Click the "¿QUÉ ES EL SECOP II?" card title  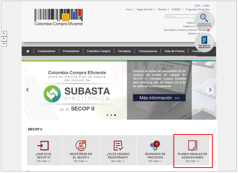point(44,156)
